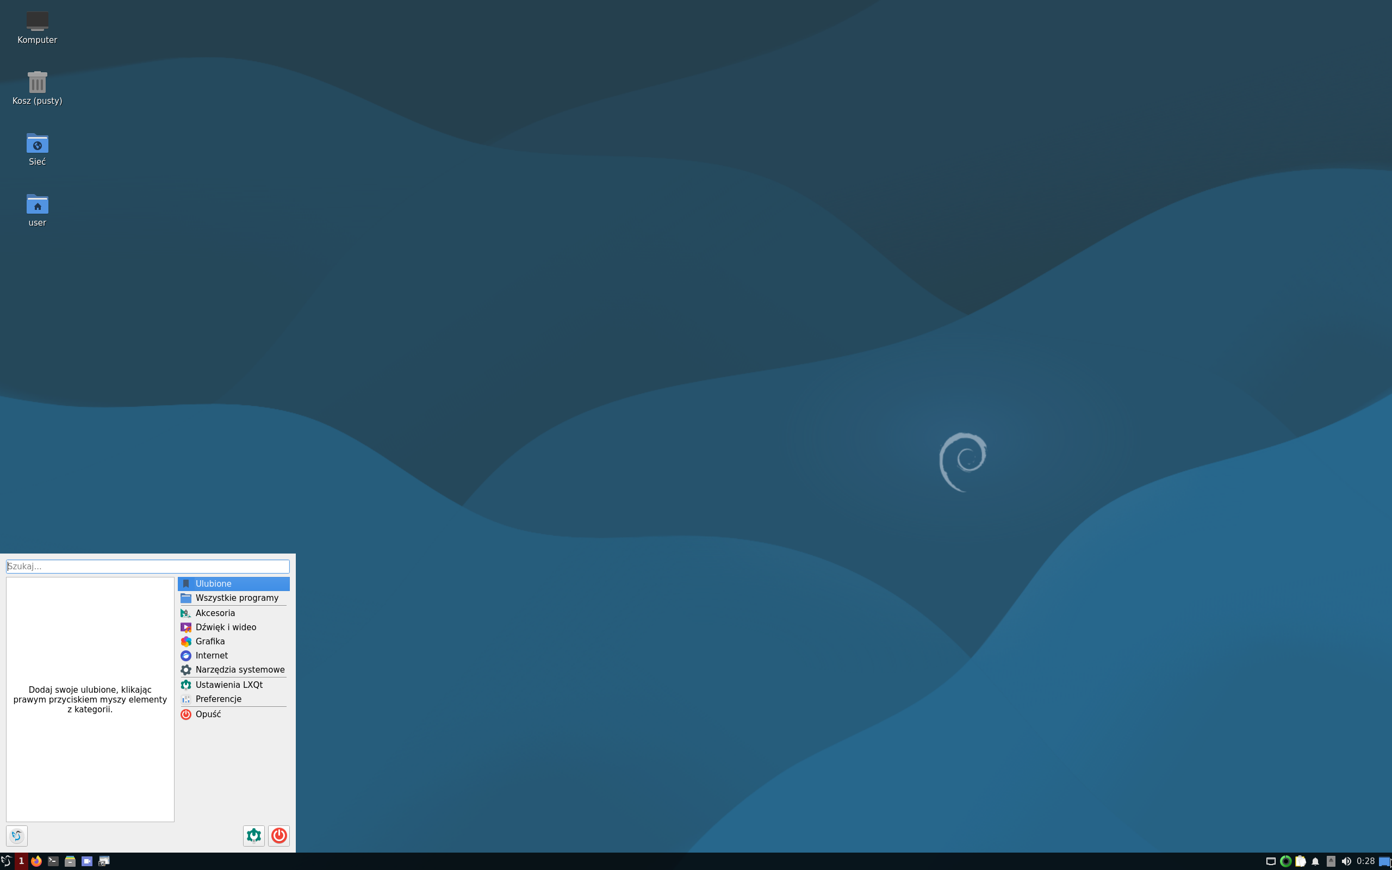
Task: Open the Komputer desktop icon
Action: [38, 27]
